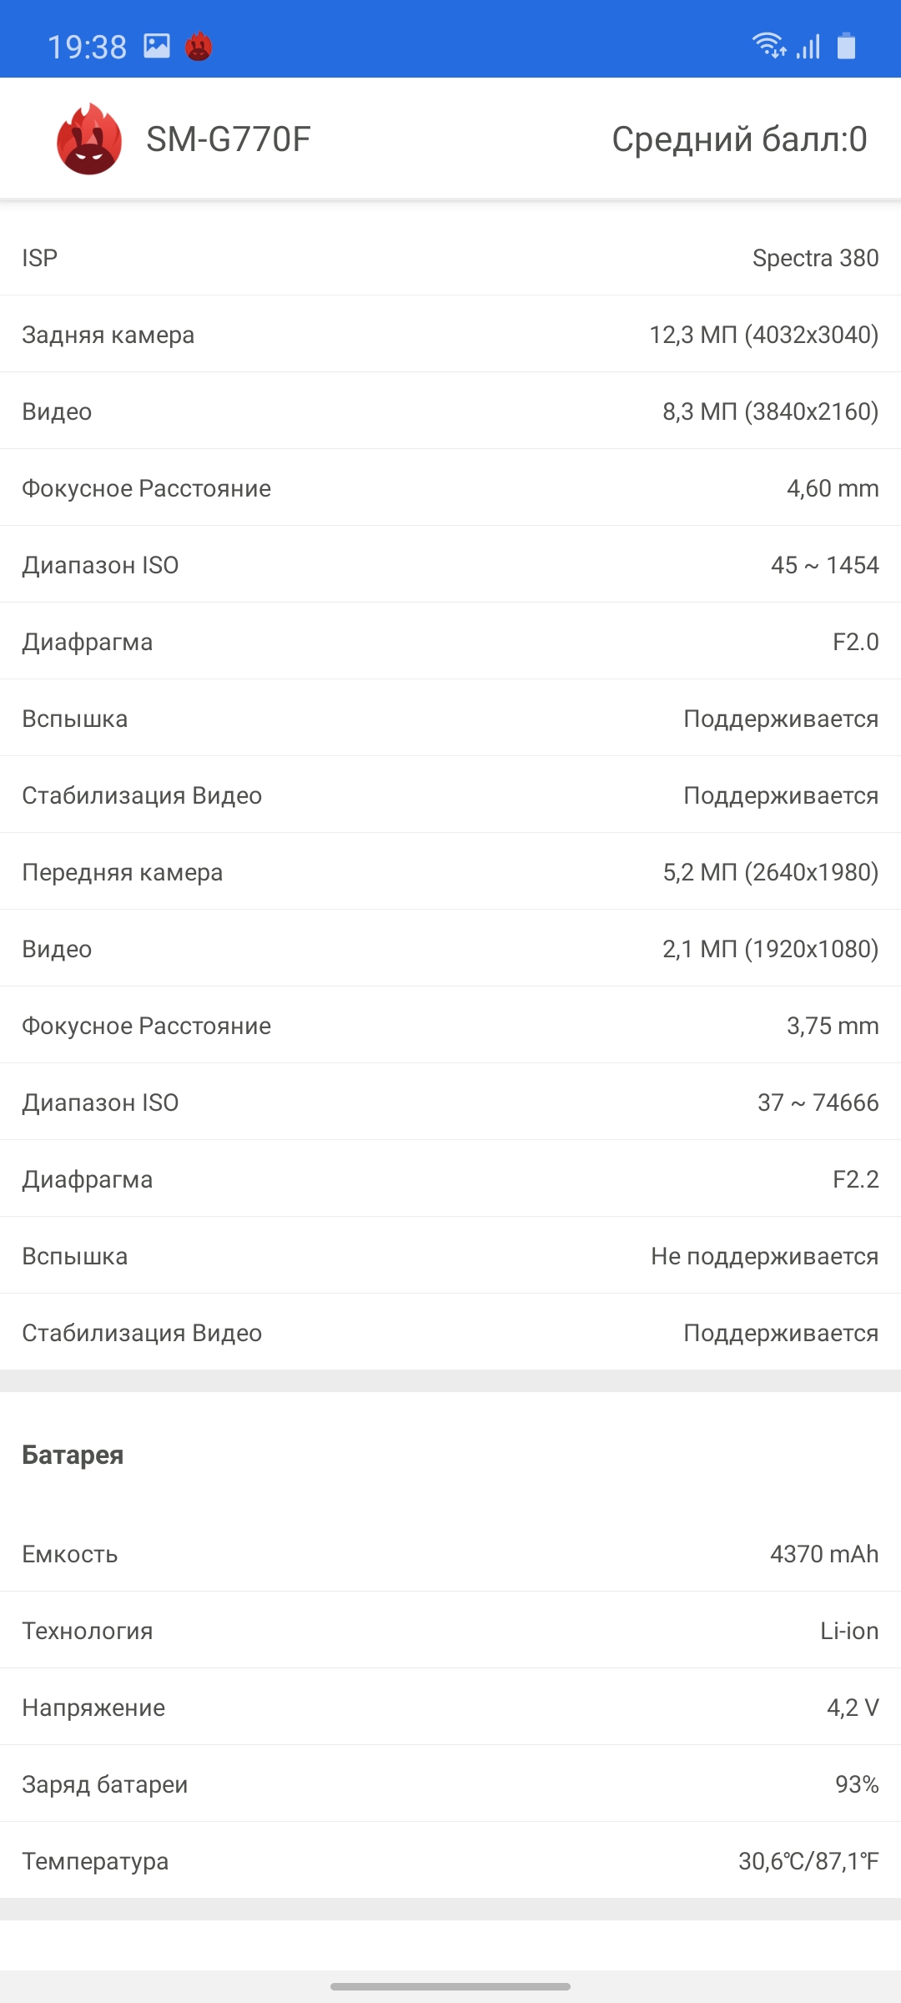Select the Задняя камера row
901x2003 pixels.
(450, 335)
